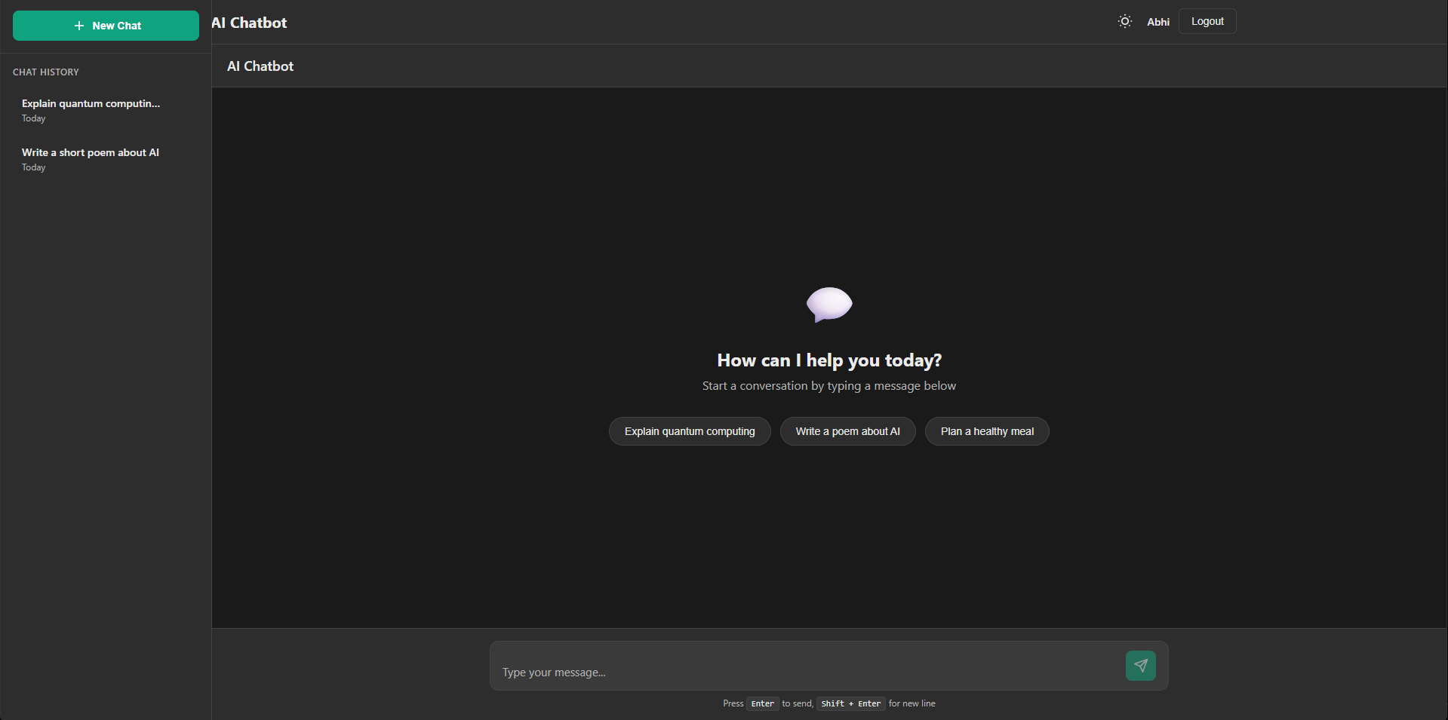Image resolution: width=1448 pixels, height=720 pixels.
Task: Click the 'CHAT HISTORY' sidebar heading
Action: point(46,72)
